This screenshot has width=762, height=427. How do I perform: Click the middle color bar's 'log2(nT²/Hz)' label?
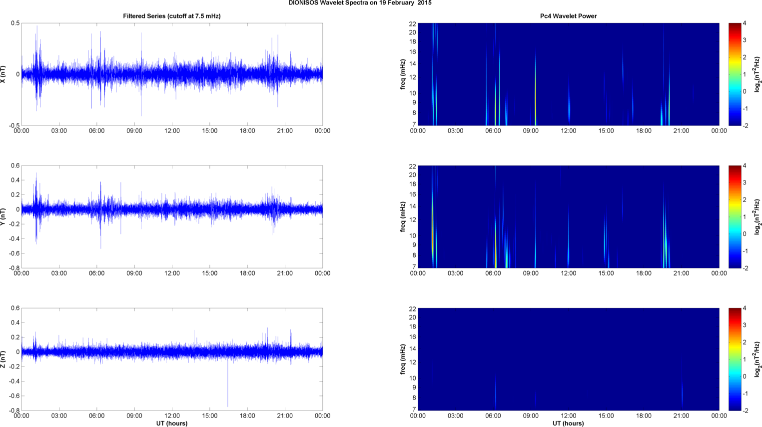pos(758,217)
